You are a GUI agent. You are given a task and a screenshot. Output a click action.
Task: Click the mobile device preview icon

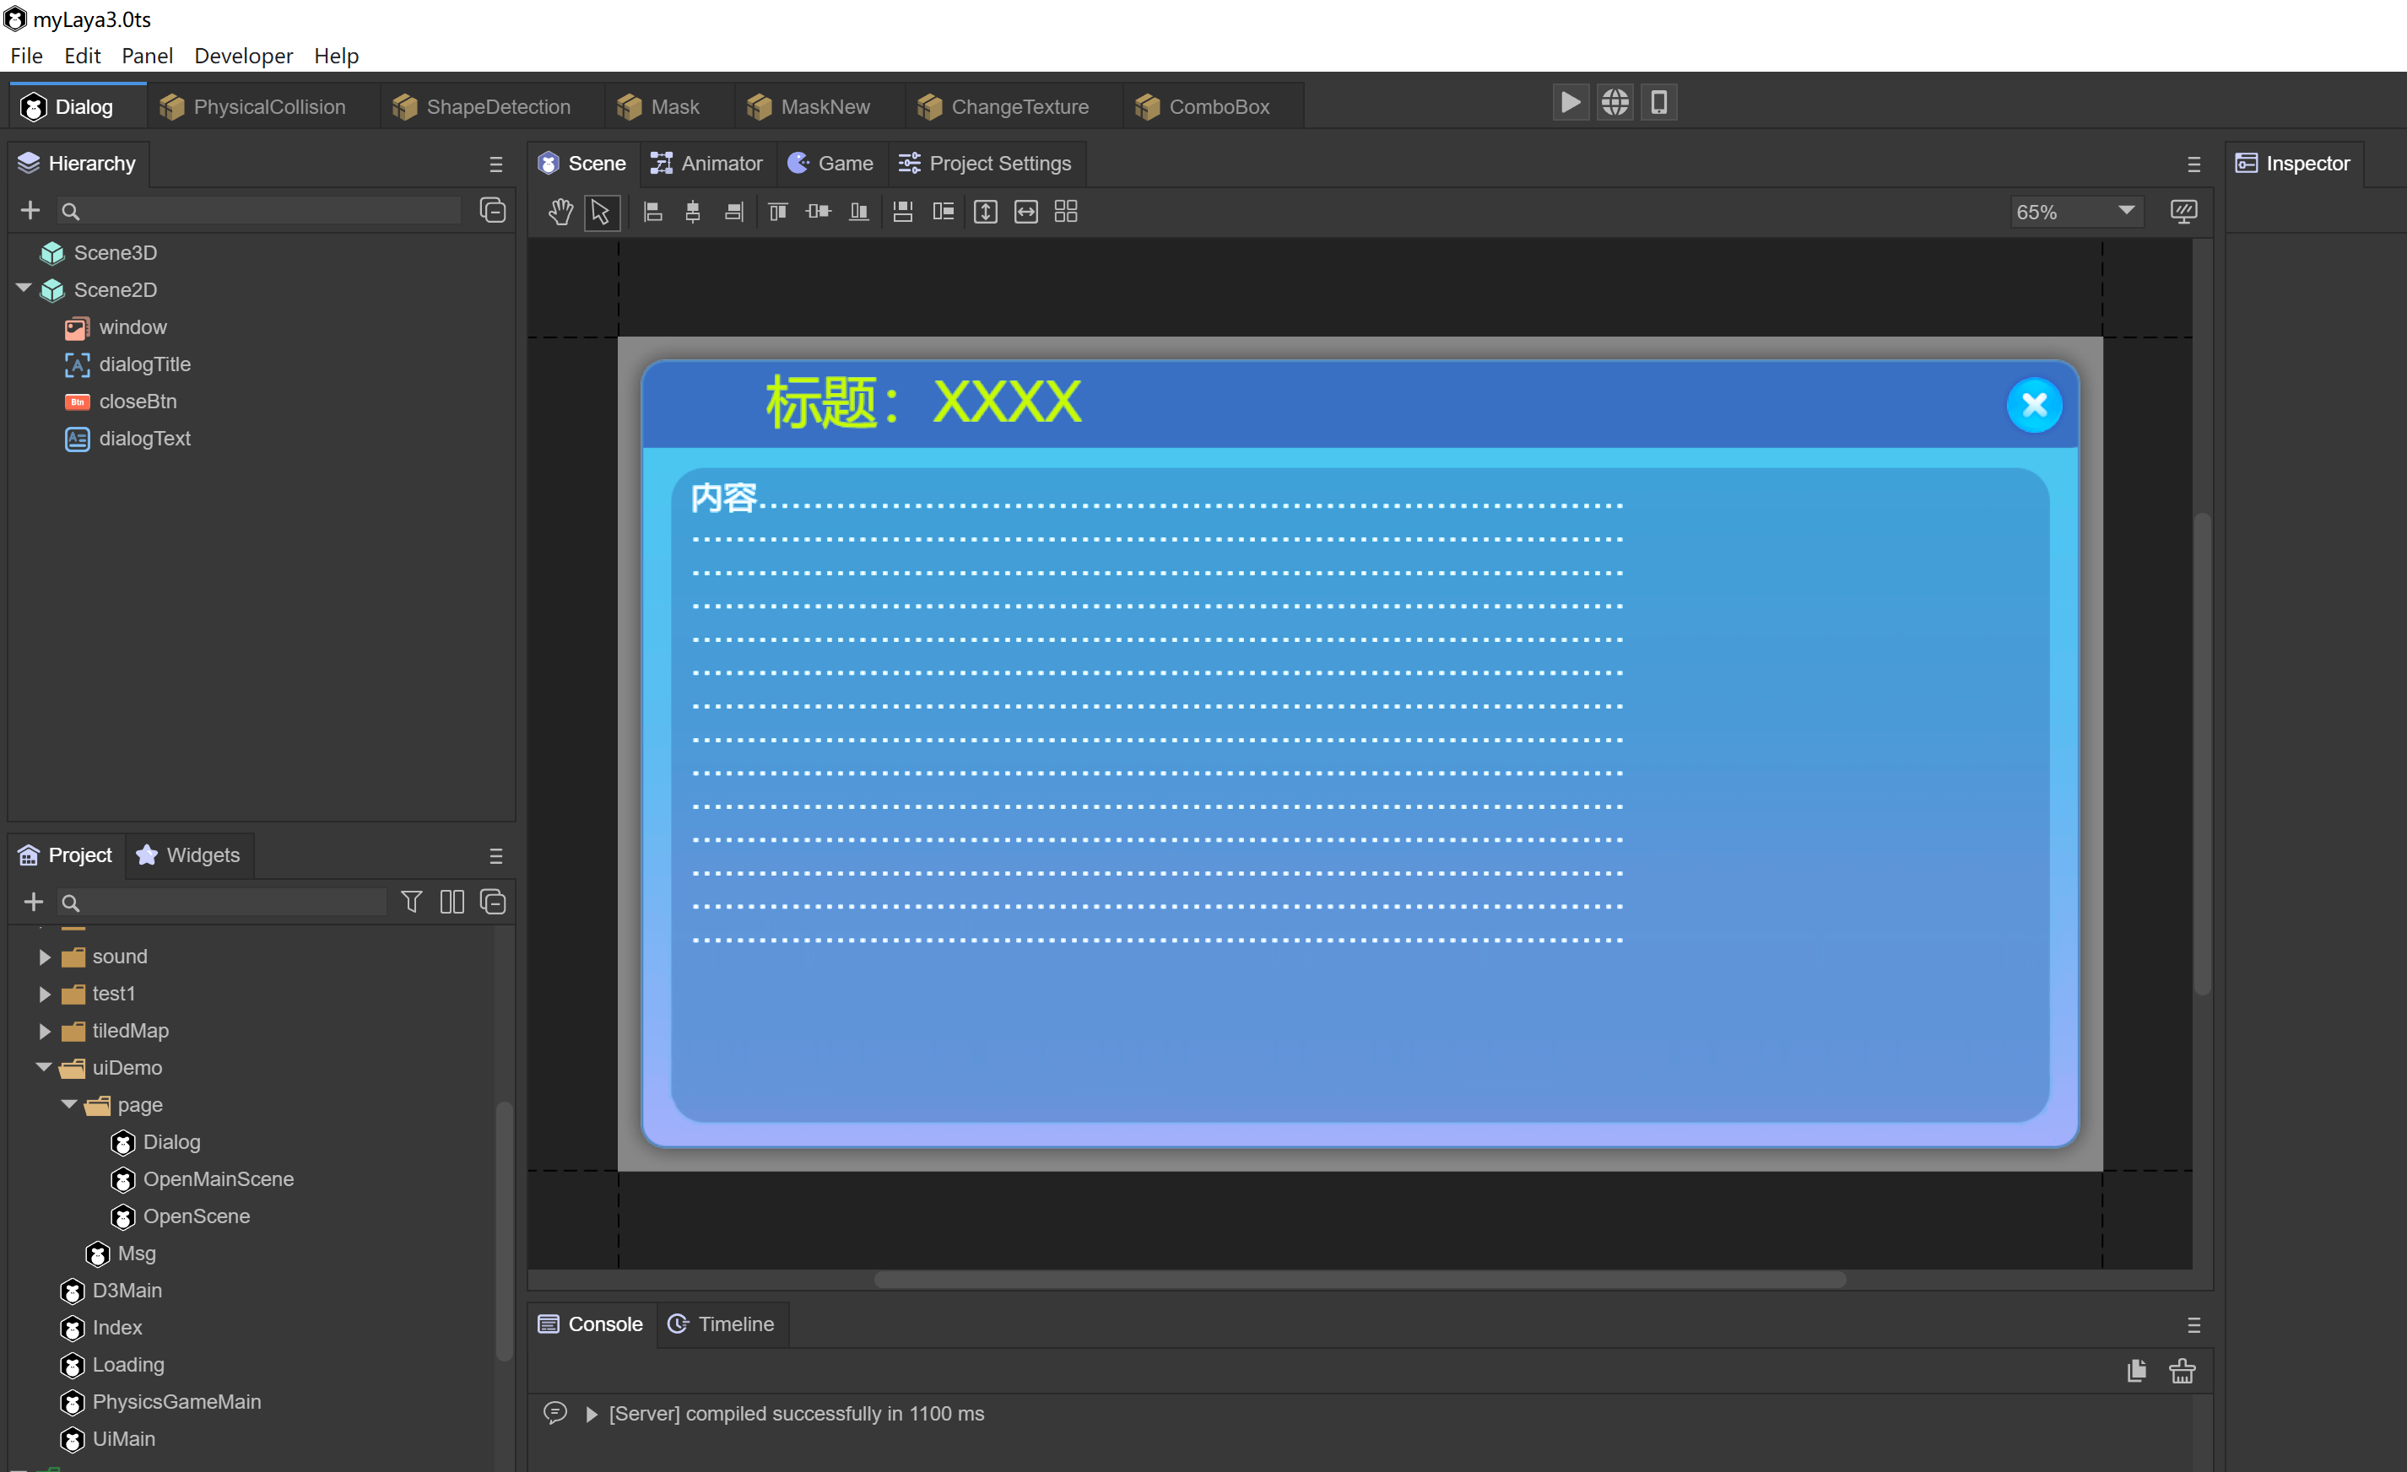[x=1658, y=103]
